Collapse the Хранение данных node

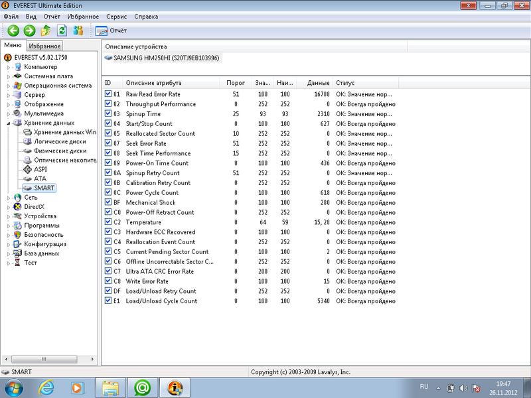click(x=9, y=123)
